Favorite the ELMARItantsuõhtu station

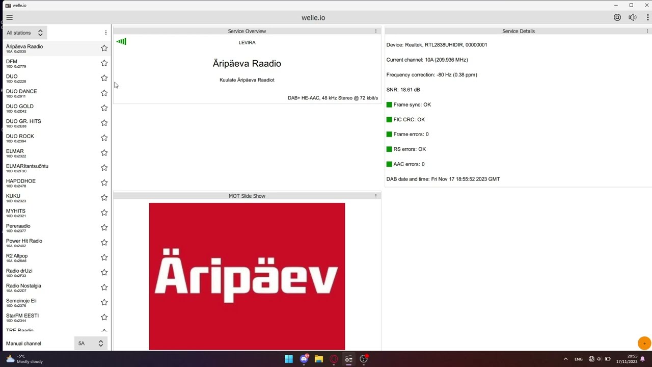coord(104,168)
